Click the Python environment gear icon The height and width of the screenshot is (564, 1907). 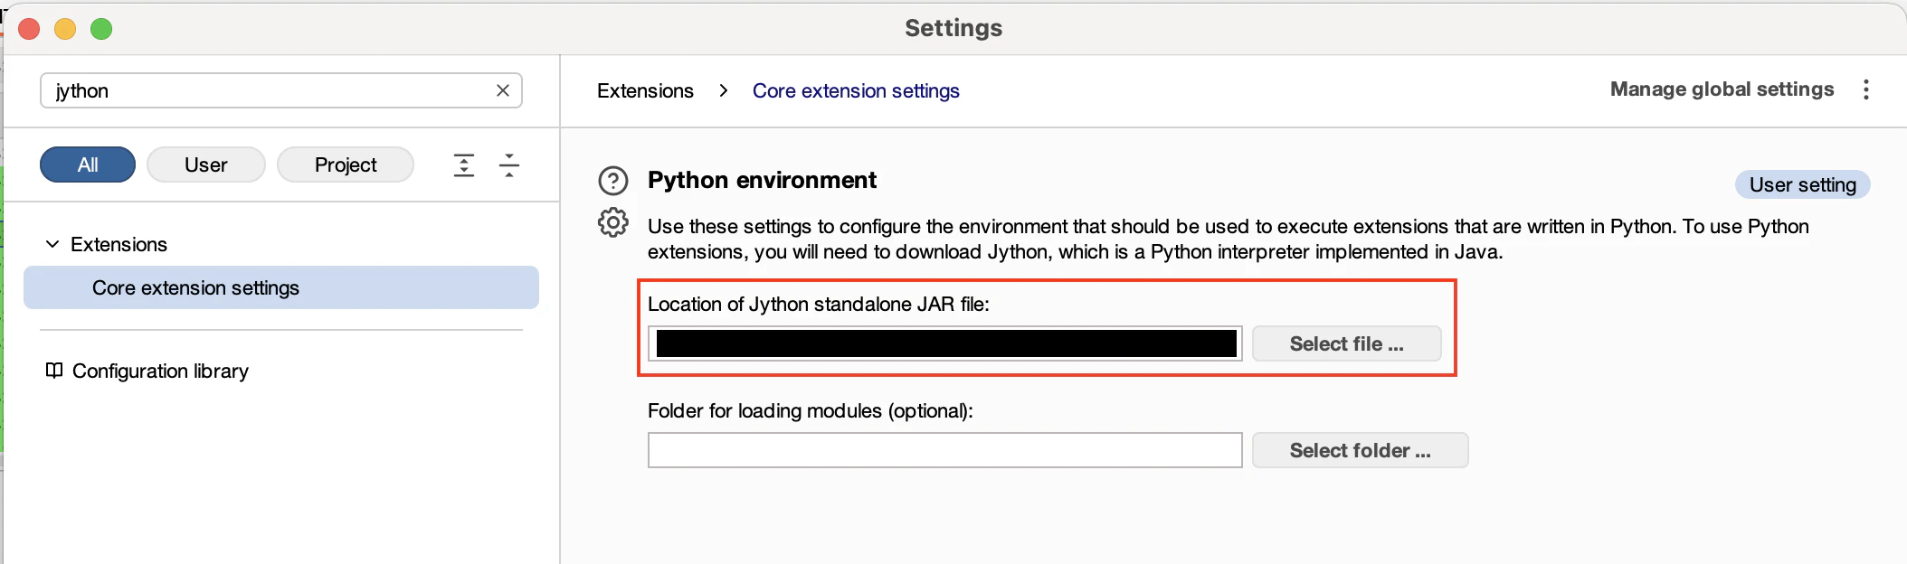613,222
